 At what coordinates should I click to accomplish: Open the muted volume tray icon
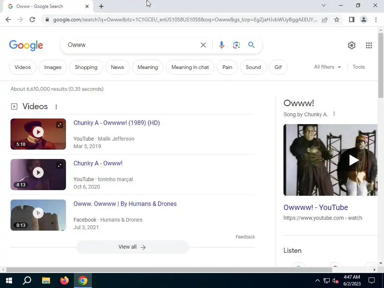(x=336, y=280)
